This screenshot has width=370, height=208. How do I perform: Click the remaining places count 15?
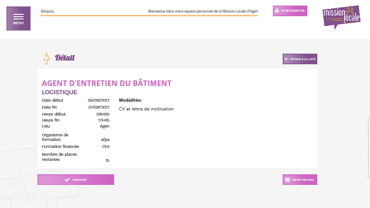click(107, 160)
